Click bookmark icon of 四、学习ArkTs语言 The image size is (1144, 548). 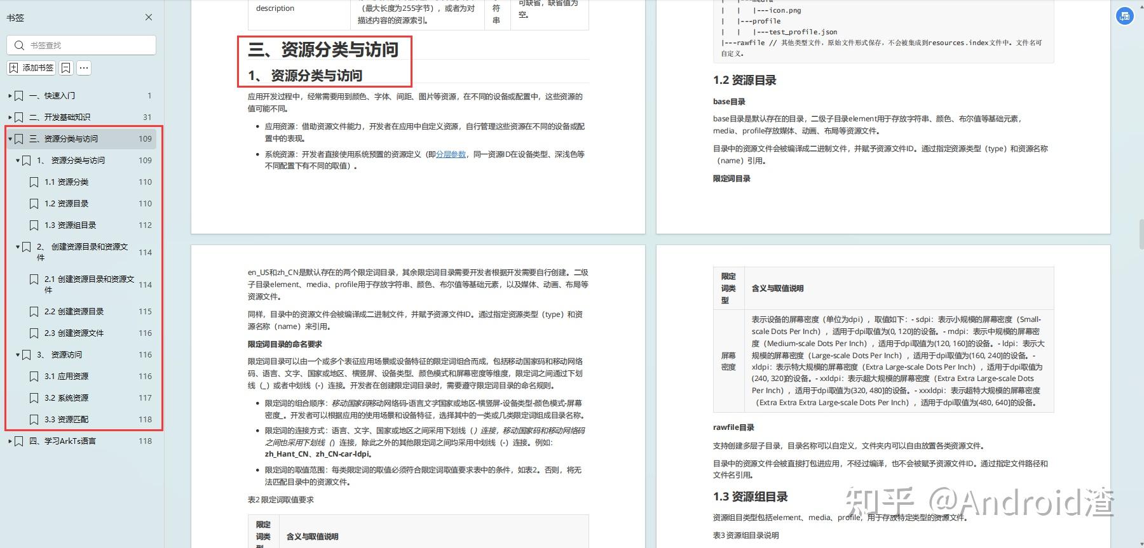click(x=19, y=441)
